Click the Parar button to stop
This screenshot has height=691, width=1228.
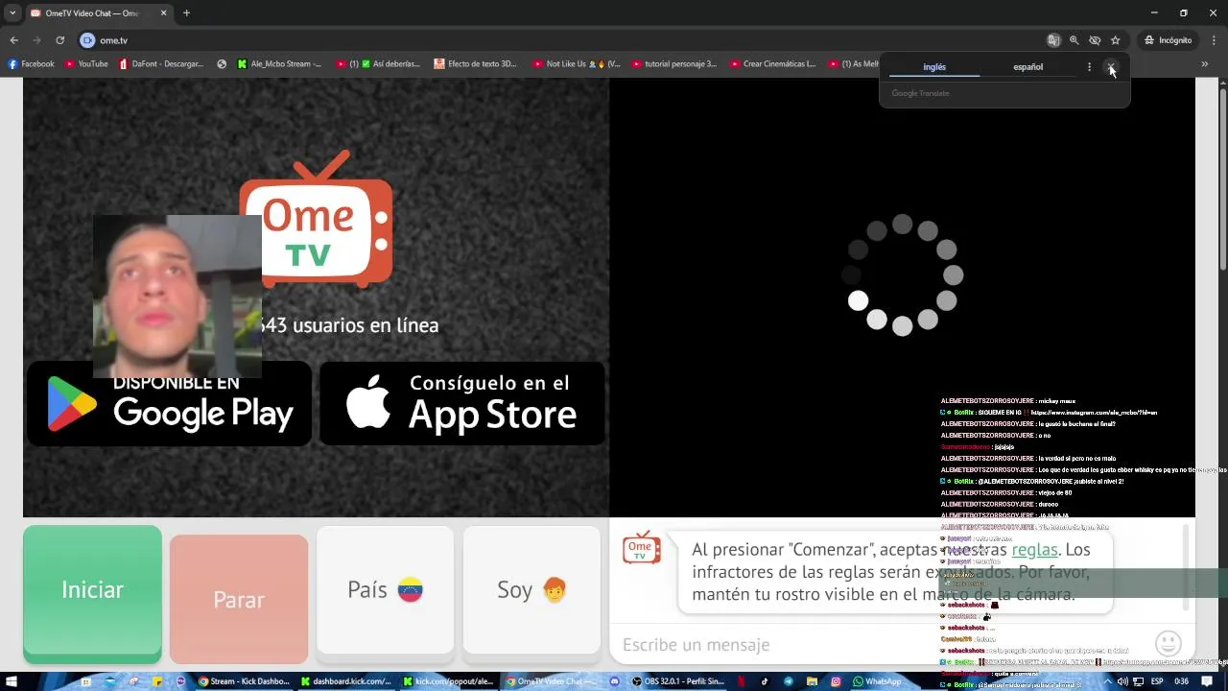(x=239, y=599)
